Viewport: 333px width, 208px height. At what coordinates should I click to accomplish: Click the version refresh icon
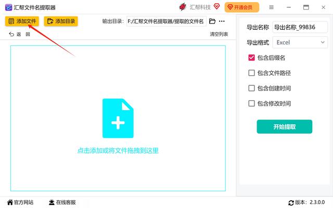(x=291, y=202)
